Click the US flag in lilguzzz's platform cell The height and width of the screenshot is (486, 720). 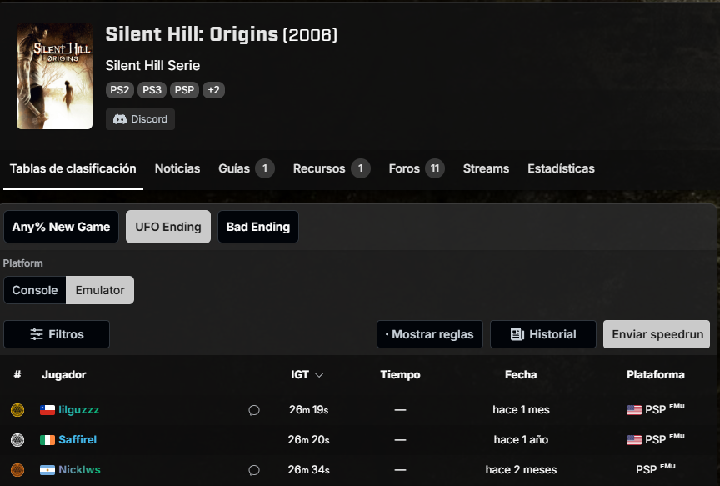[x=633, y=410]
